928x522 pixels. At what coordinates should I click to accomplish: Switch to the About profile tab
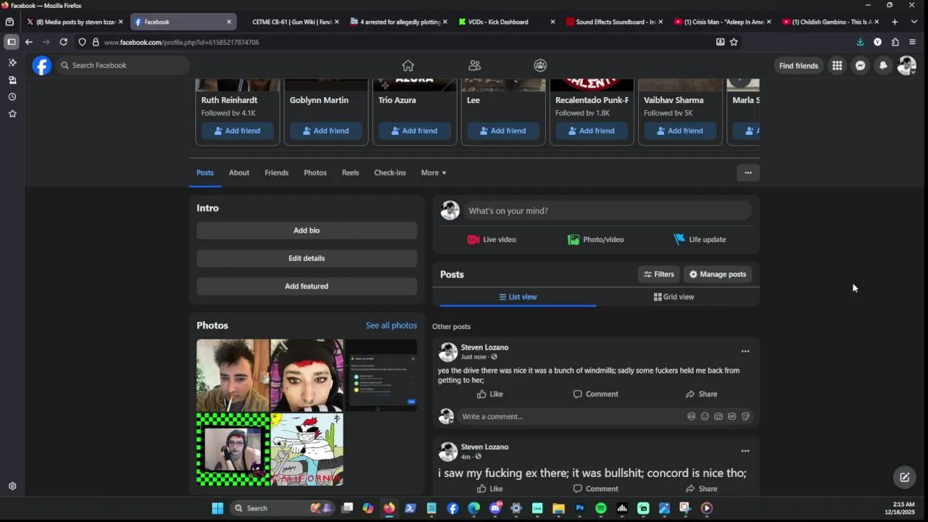point(239,173)
